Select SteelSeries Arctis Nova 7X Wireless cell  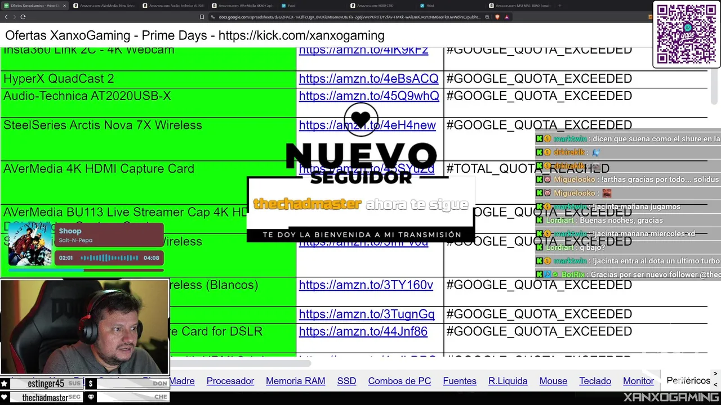pyautogui.click(x=148, y=139)
